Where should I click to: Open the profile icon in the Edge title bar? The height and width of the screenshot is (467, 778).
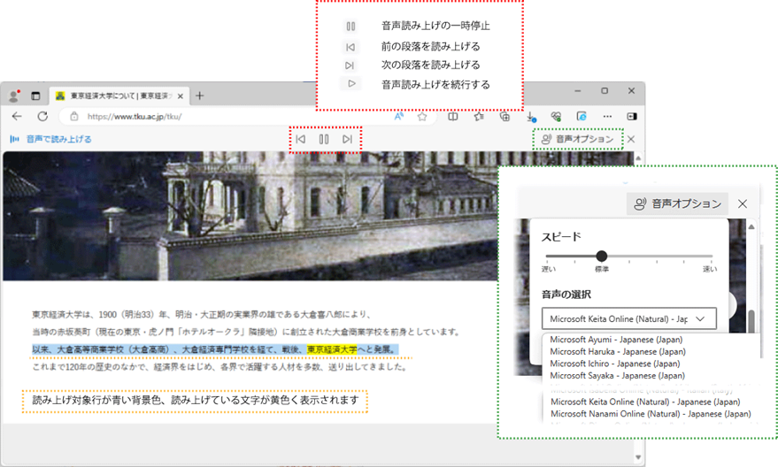tap(14, 96)
